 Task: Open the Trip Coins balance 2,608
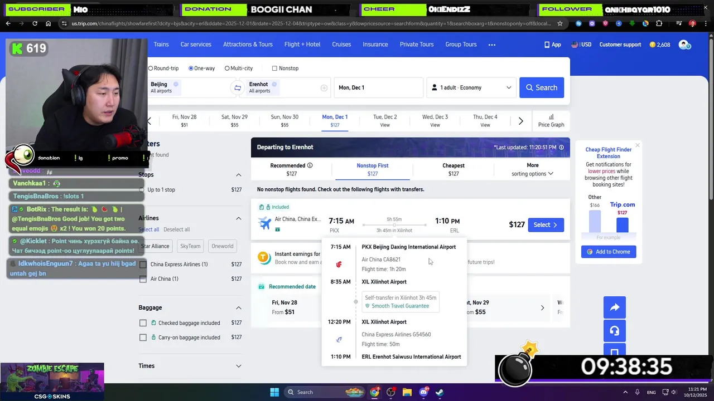(x=660, y=45)
